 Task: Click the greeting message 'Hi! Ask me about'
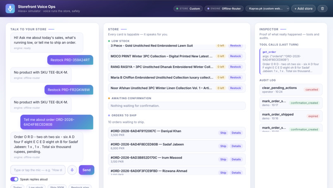pyautogui.click(x=47, y=43)
